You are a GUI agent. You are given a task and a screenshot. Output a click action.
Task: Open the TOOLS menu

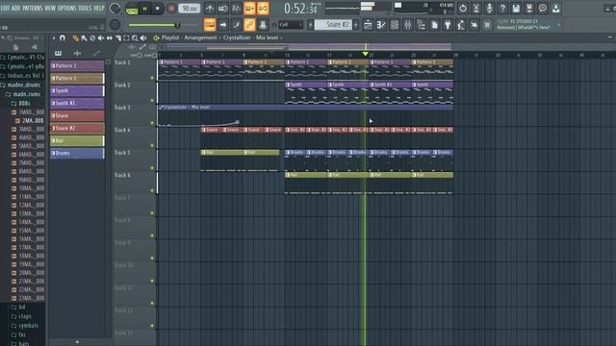tap(85, 8)
